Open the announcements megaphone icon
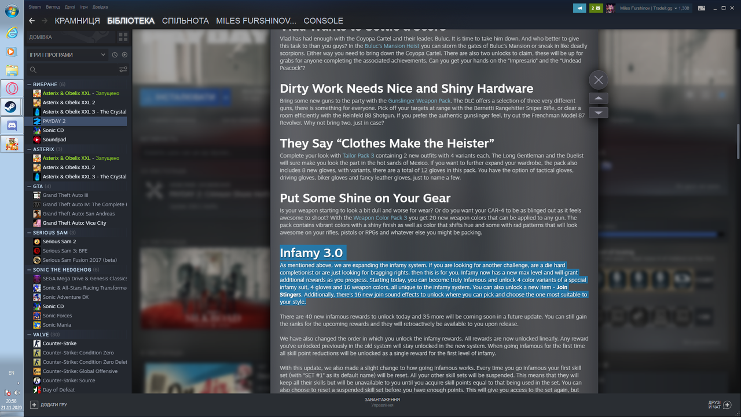The width and height of the screenshot is (741, 417). coord(579,8)
